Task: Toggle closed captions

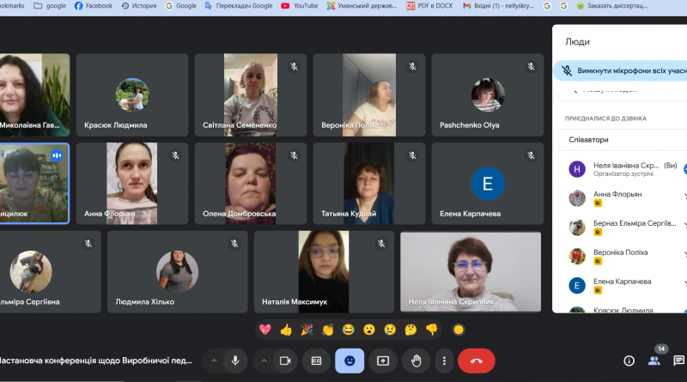Action: pyautogui.click(x=316, y=361)
